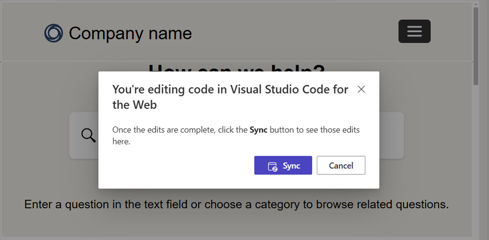Viewport: 489px width, 240px height.
Task: Click the bold "Sync" word in the message
Action: (258, 130)
